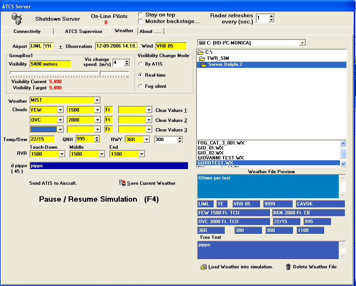
Task: Select the FOG_CAT_3_001.WX file
Action: click(268, 143)
